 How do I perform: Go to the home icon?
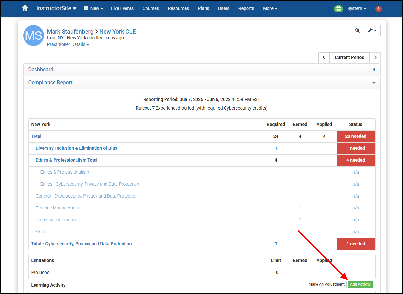(25, 8)
